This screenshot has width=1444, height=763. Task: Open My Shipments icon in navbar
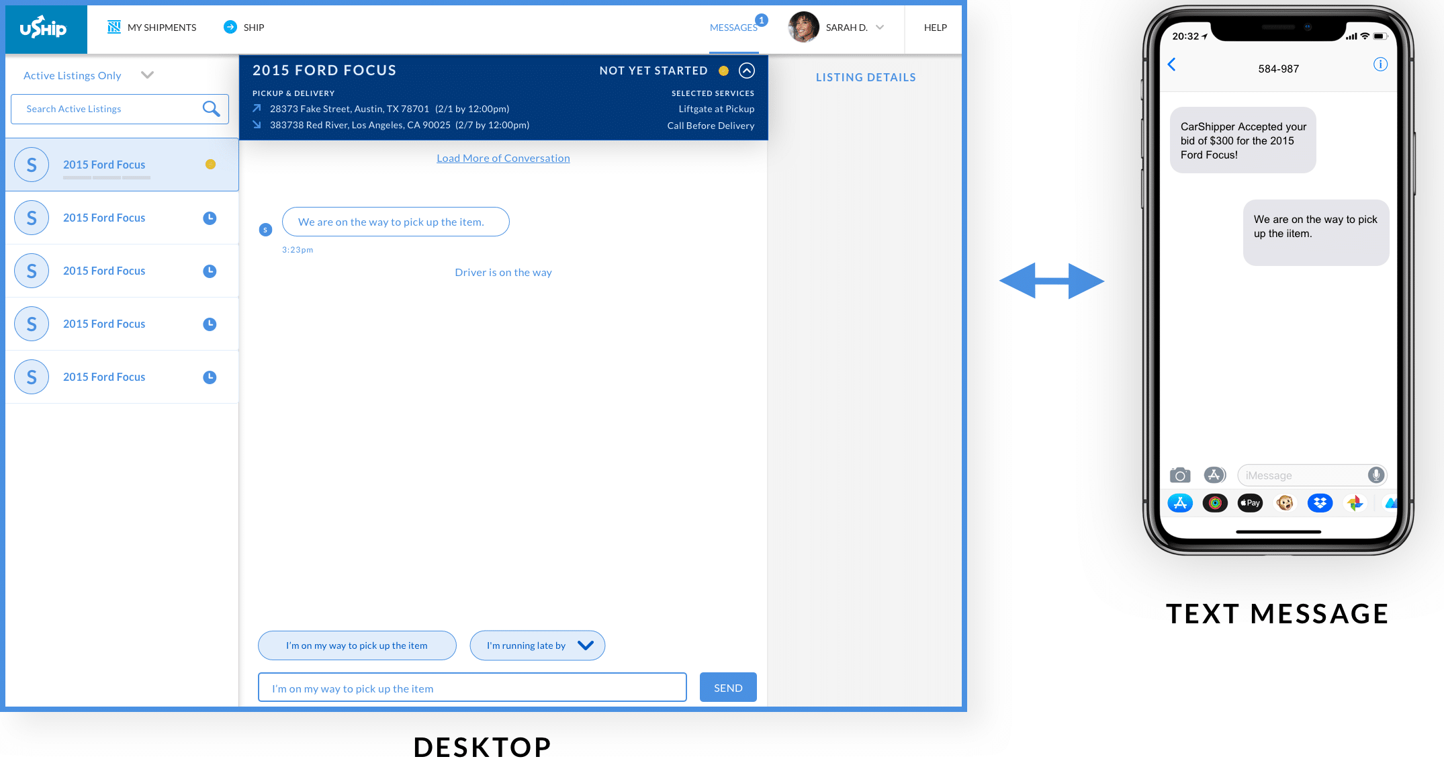click(x=114, y=27)
